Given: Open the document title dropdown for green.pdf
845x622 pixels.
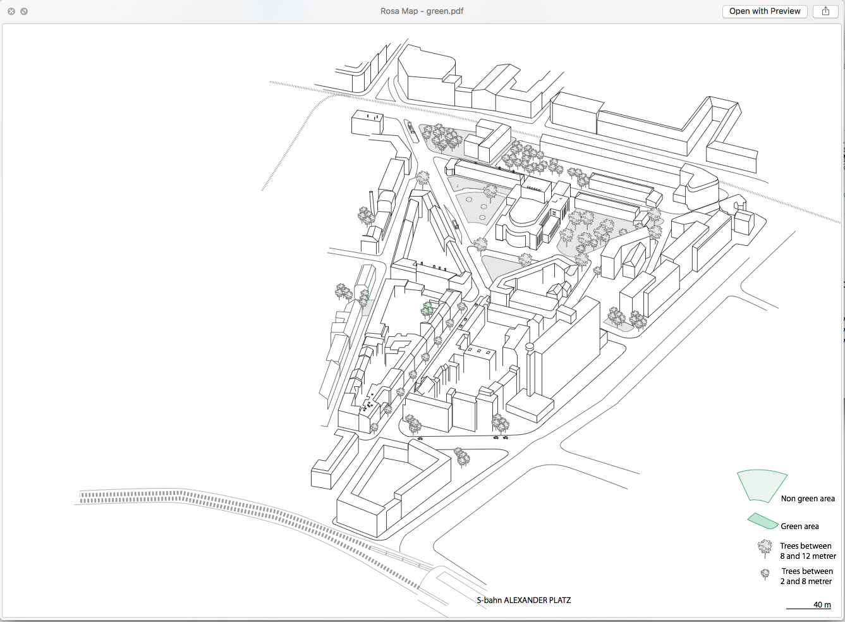Looking at the screenshot, I should pos(421,11).
